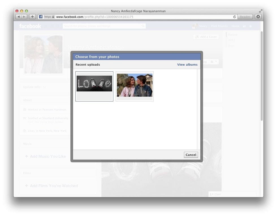Go back using the Safari back arrow

coord(19,17)
